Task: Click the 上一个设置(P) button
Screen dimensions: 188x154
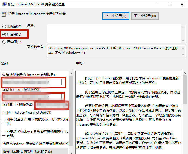Action: pyautogui.click(x=116, y=16)
